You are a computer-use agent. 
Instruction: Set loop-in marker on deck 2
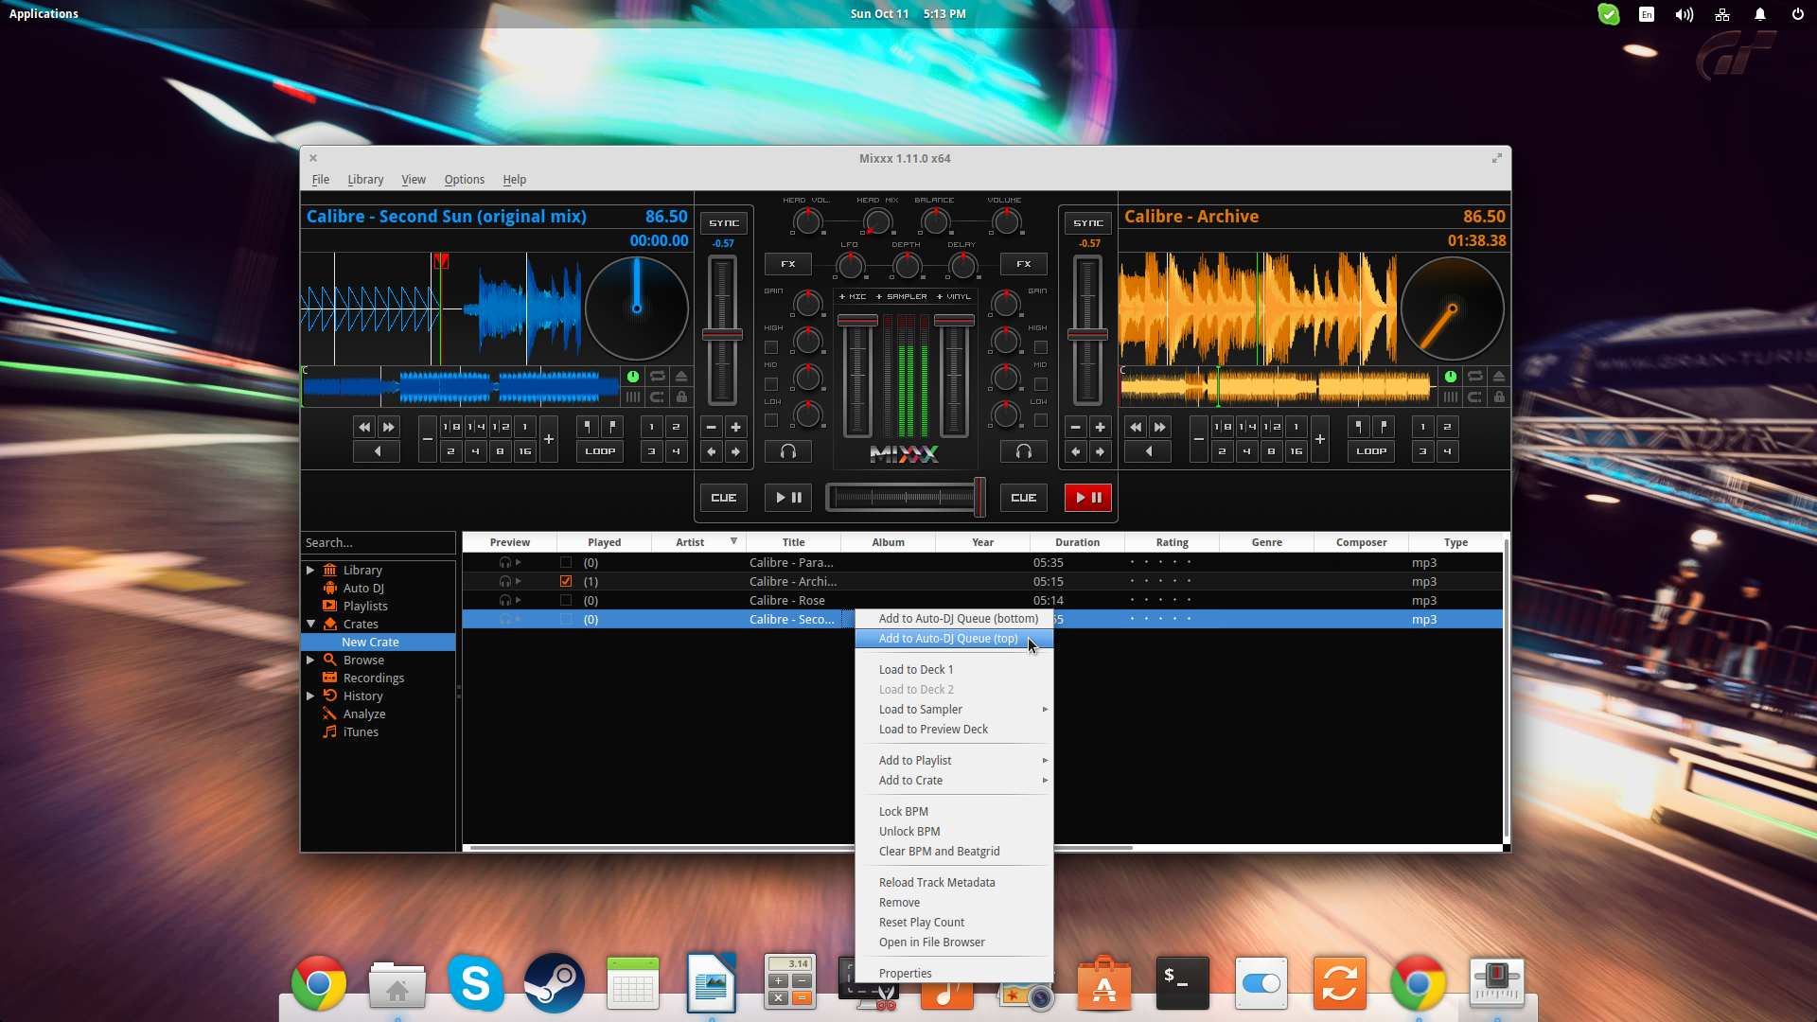1359,427
